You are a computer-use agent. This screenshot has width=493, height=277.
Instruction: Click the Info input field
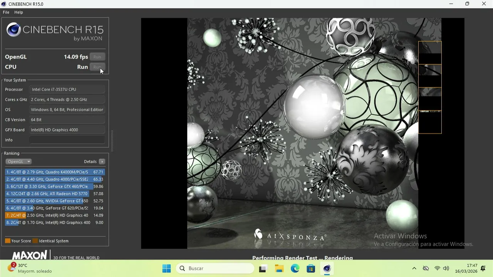67,140
